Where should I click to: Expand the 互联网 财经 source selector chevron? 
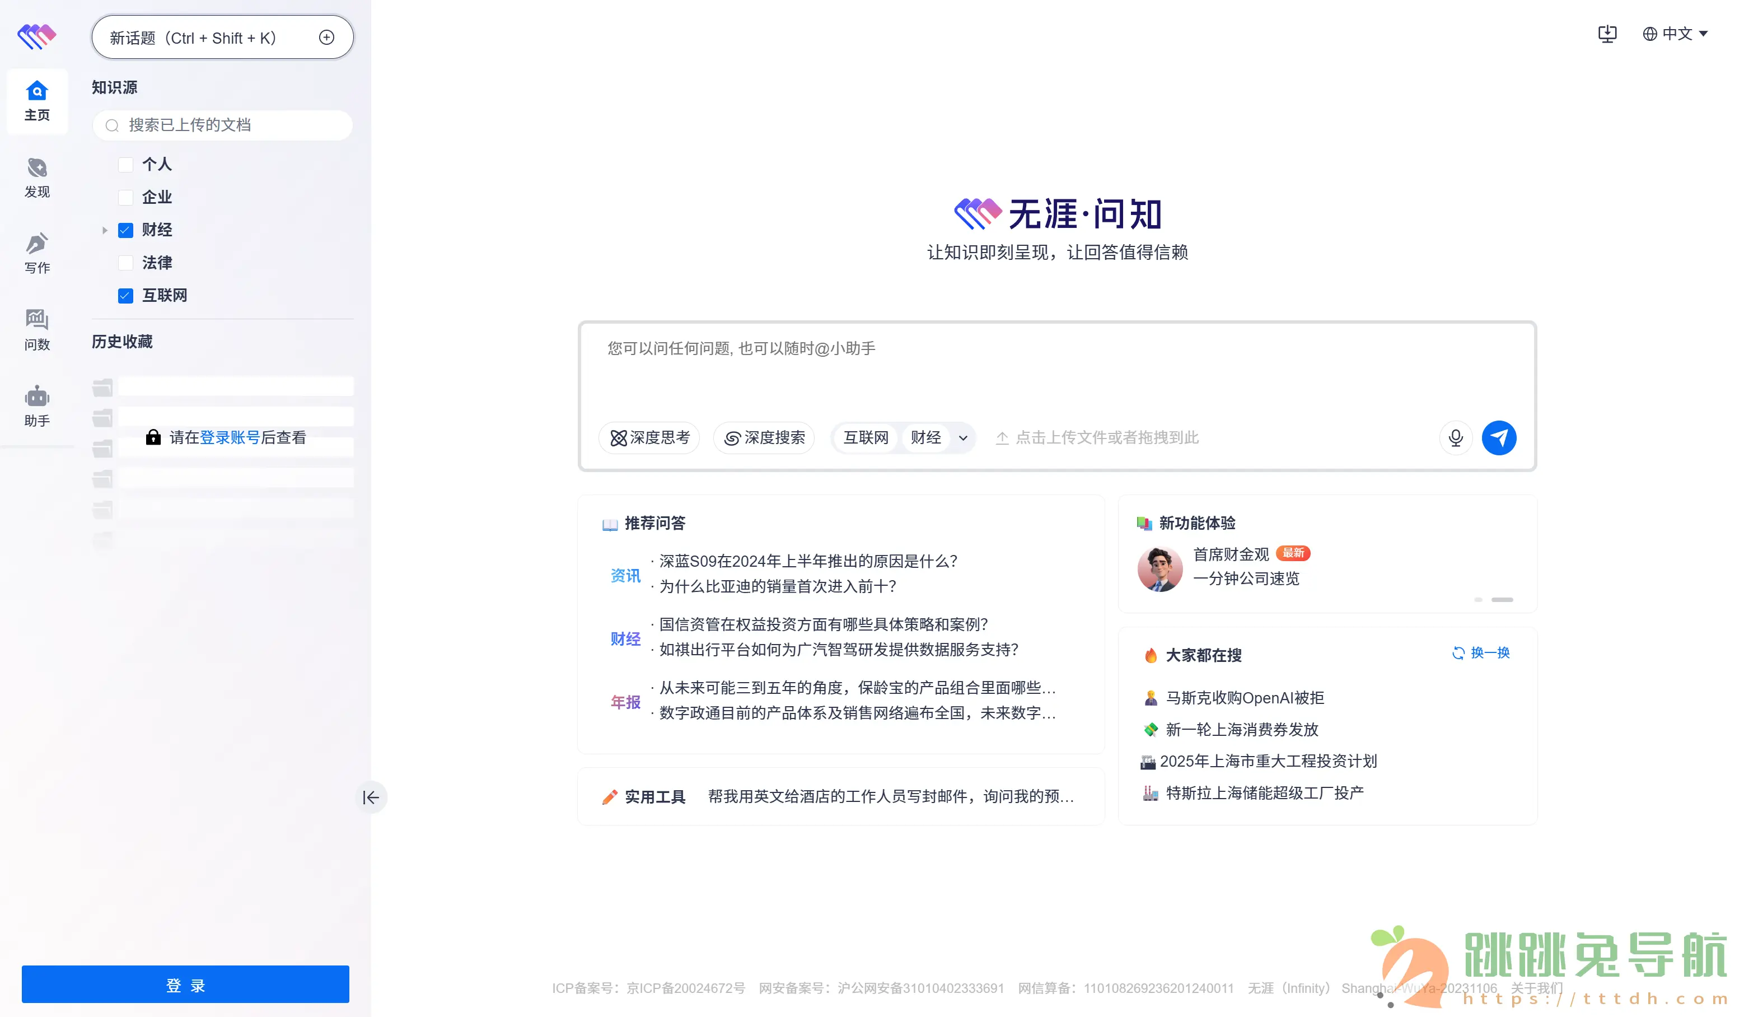962,437
